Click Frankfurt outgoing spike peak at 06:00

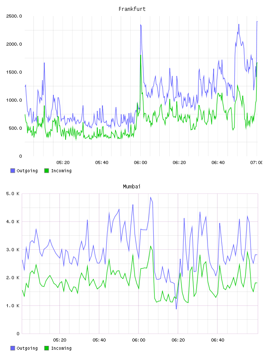pos(141,25)
